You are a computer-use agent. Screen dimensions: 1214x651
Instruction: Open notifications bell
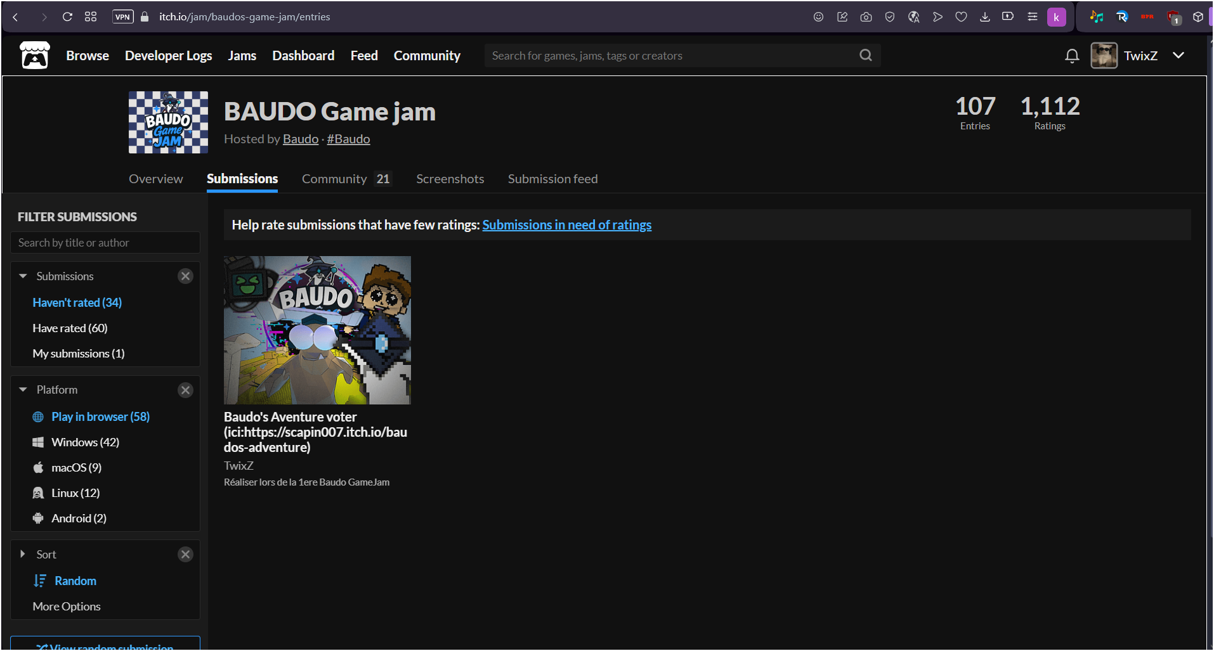coord(1072,56)
